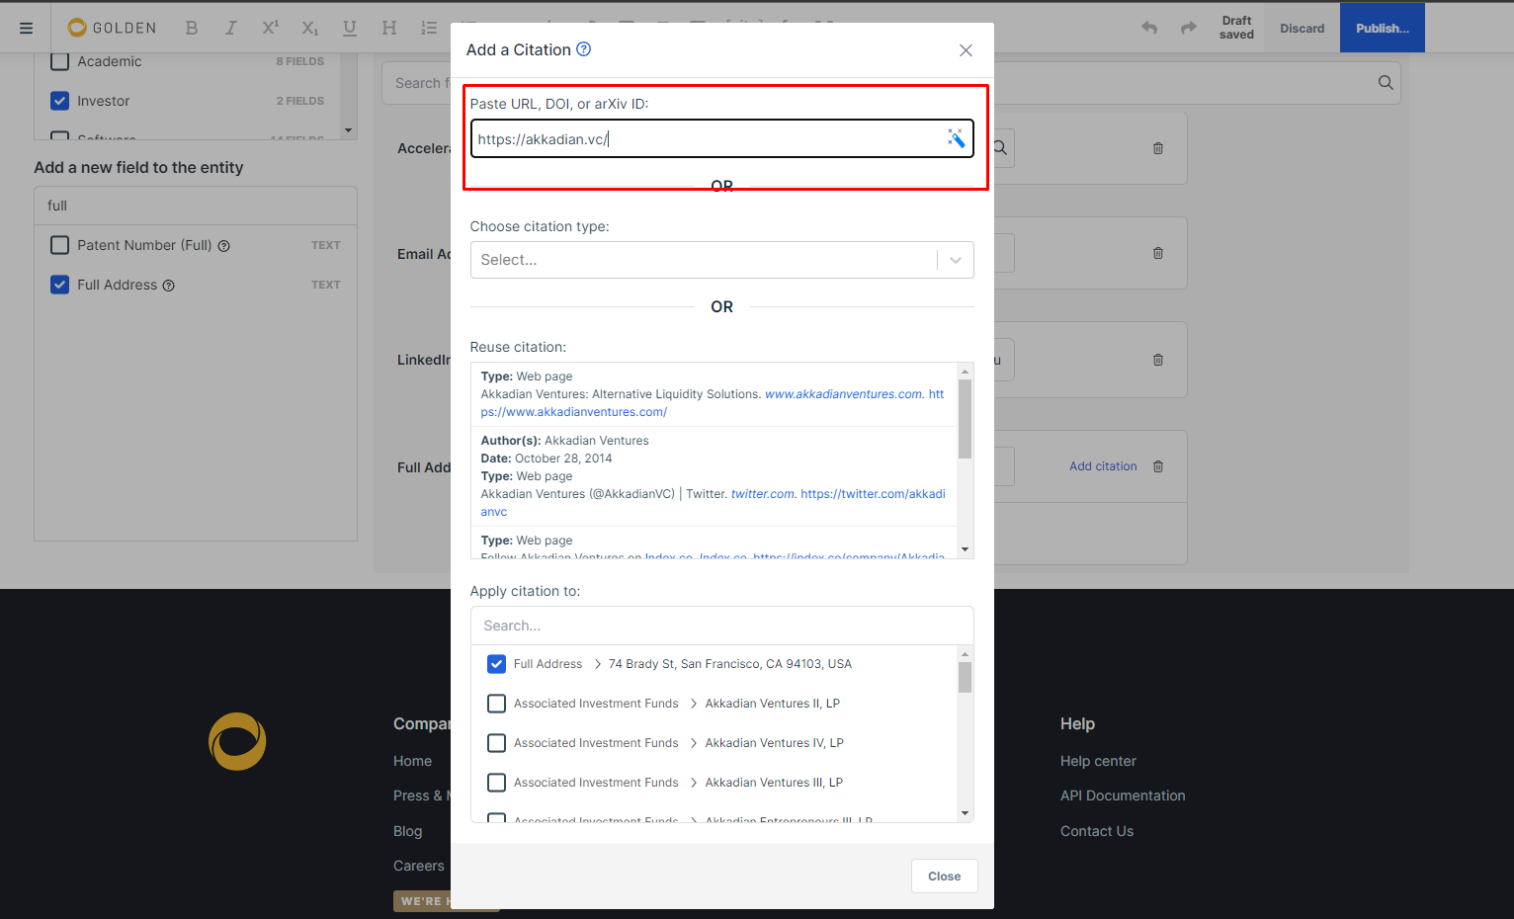Check the Akkadian Ventures II, LP checkbox
Viewport: 1514px width, 919px height.
(497, 704)
